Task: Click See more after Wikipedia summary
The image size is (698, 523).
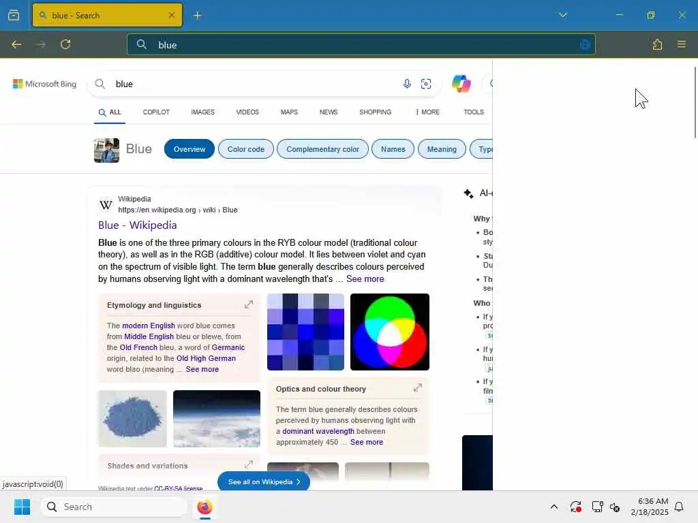Action: pos(365,279)
